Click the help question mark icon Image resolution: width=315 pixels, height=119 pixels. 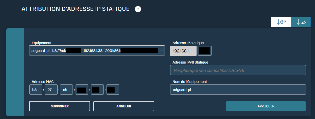pos(138,9)
